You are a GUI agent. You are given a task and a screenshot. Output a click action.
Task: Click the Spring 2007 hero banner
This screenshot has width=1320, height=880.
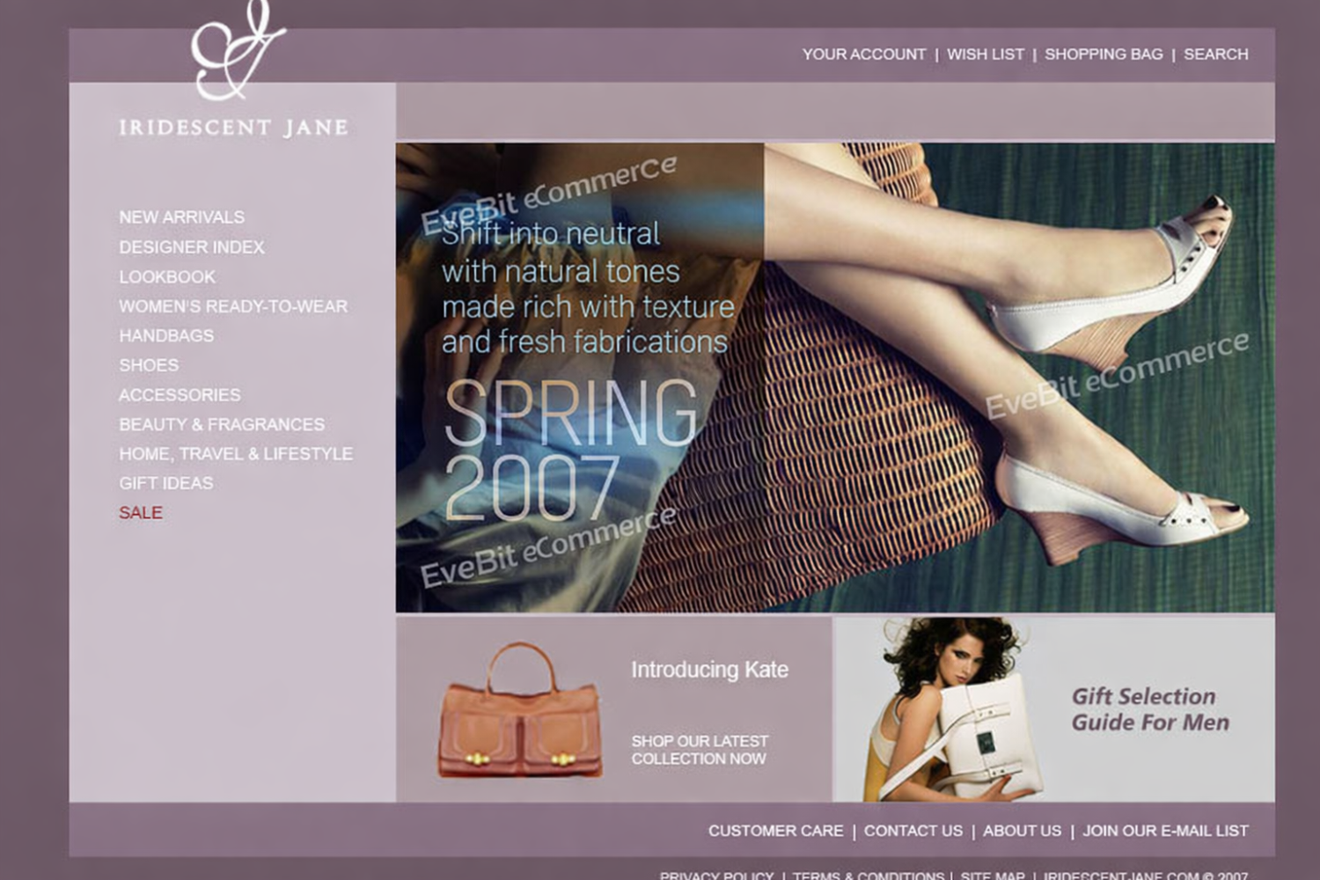835,378
